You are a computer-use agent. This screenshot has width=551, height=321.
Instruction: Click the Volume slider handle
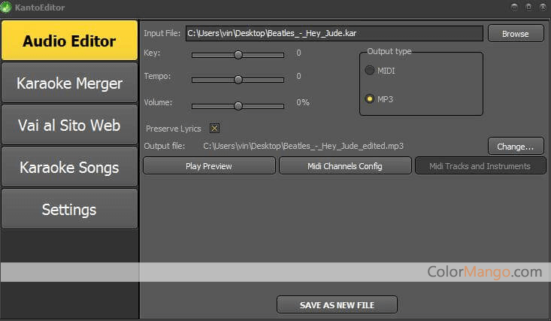[238, 106]
